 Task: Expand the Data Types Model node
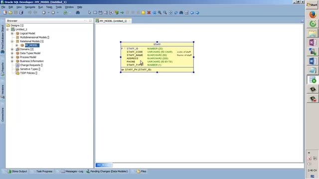(x=12, y=53)
